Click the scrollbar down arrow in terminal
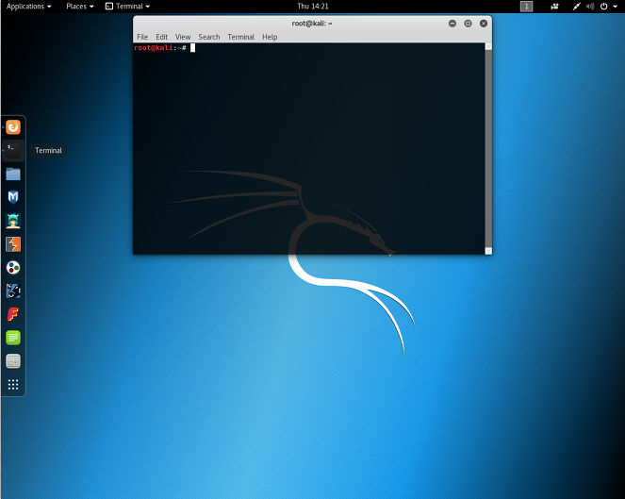Viewport: 625px width, 499px height. pyautogui.click(x=488, y=251)
